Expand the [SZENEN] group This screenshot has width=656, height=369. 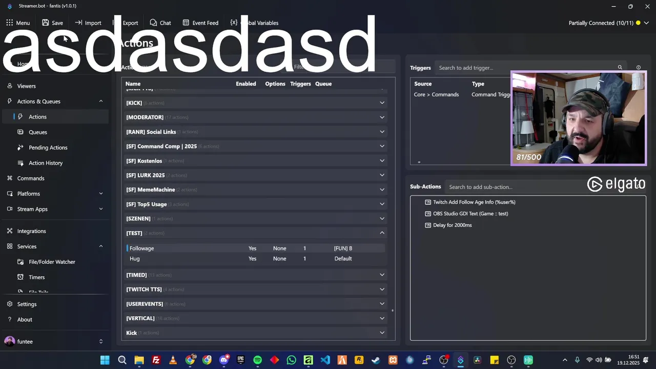coord(382,218)
